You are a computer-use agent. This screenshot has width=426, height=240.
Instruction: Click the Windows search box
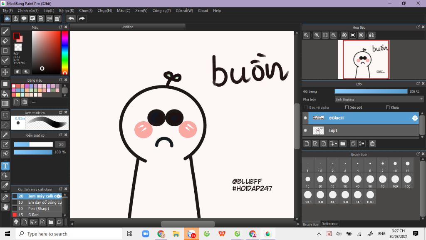click(x=69, y=234)
